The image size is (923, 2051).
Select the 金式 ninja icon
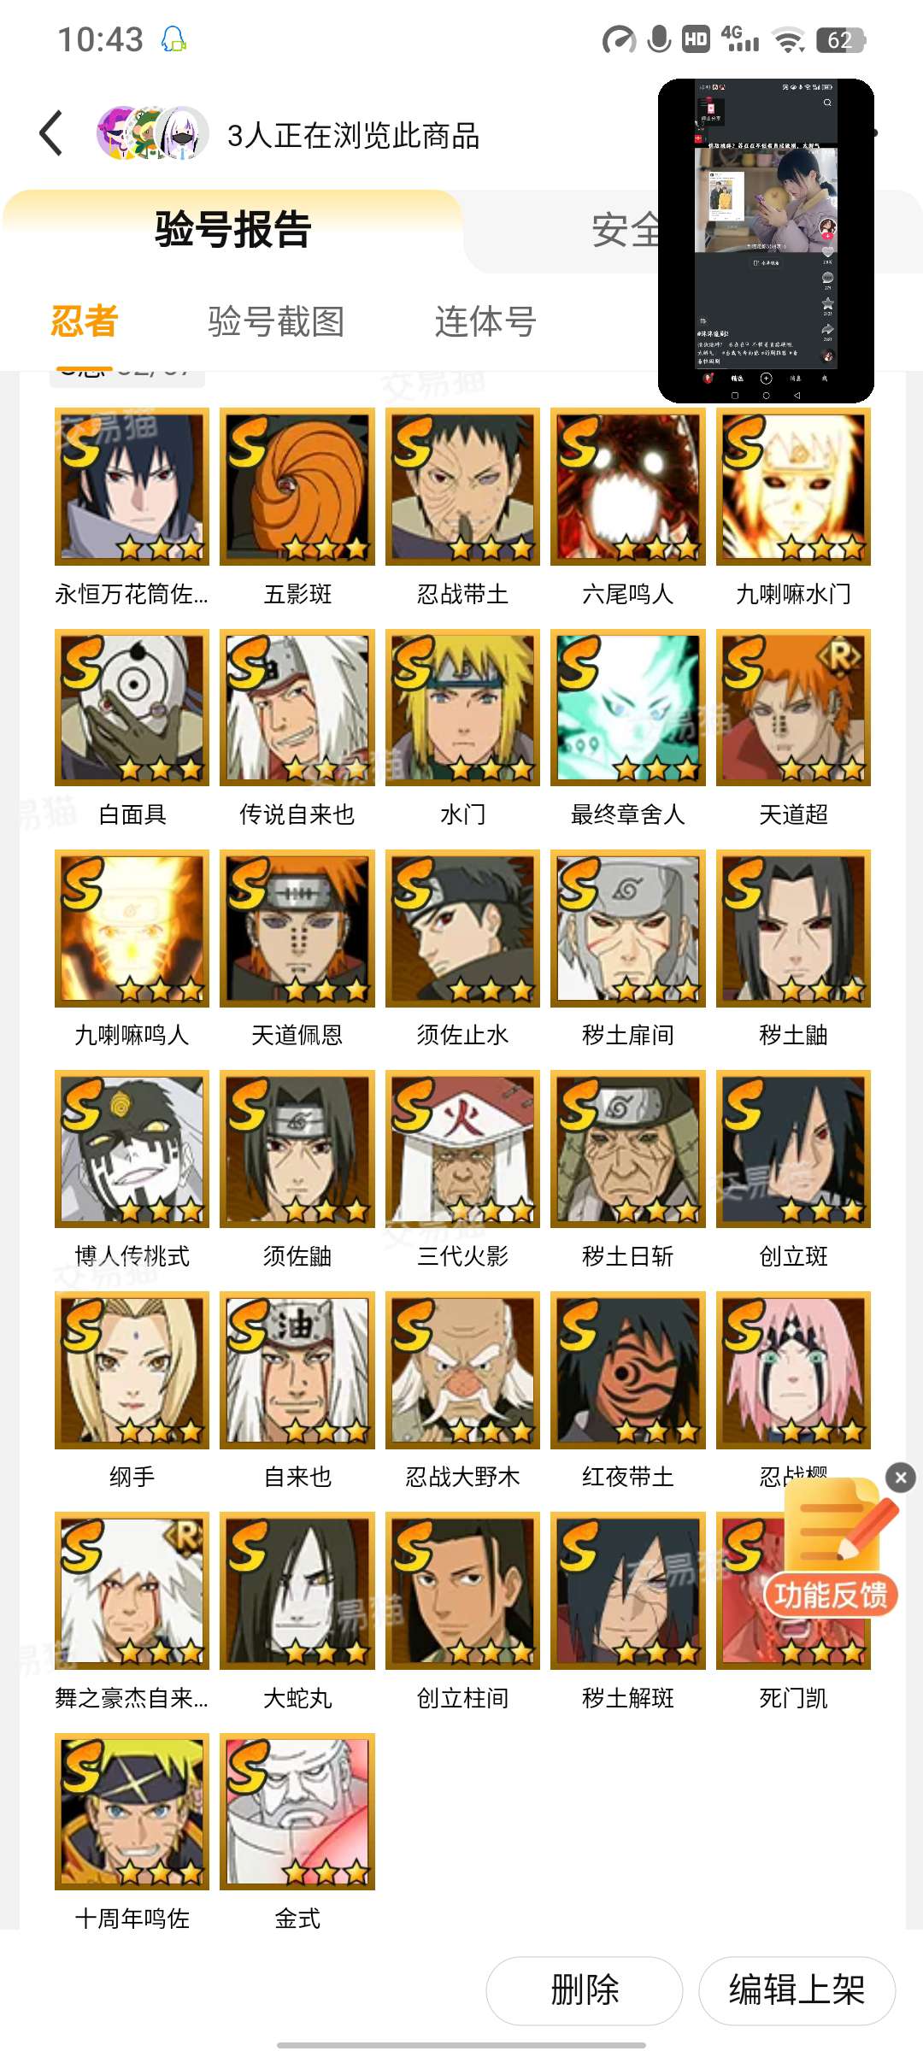[297, 1812]
